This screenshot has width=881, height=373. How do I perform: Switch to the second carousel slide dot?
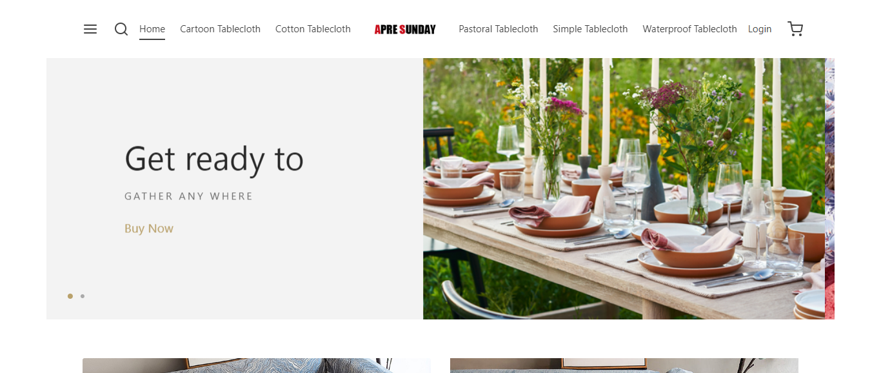coord(83,296)
